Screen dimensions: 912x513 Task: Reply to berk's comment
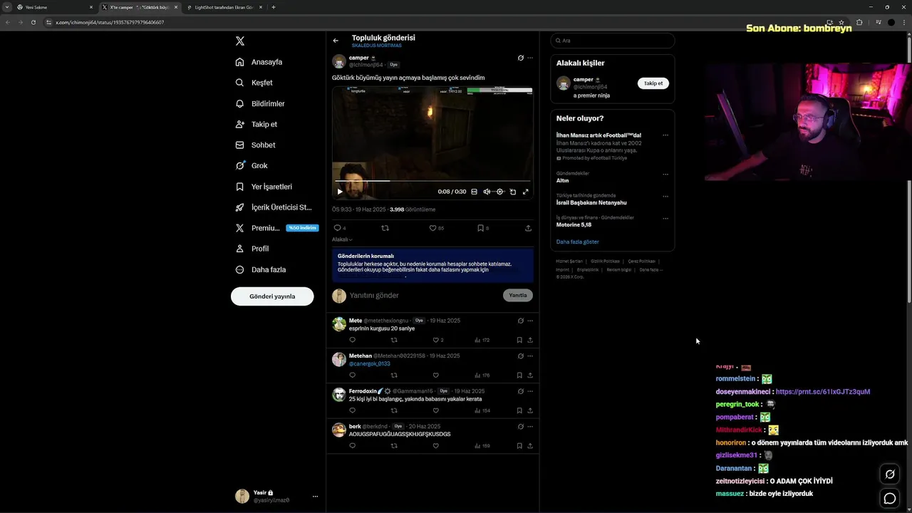(x=352, y=445)
